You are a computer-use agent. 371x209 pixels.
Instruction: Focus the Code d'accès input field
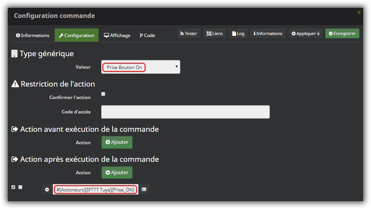[185, 112]
